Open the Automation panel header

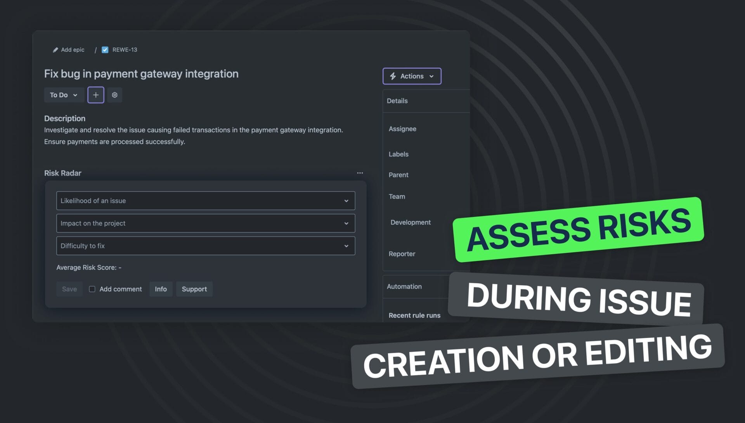404,286
